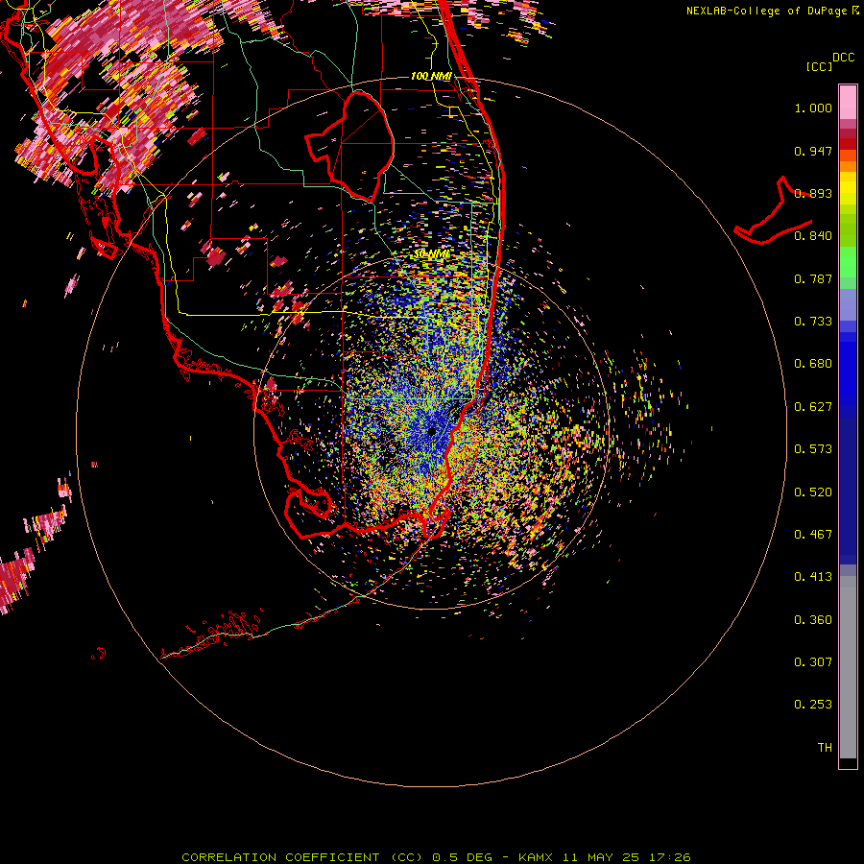Pick the orange swatch on color bar
Screen dimensions: 864x864
pos(848,166)
